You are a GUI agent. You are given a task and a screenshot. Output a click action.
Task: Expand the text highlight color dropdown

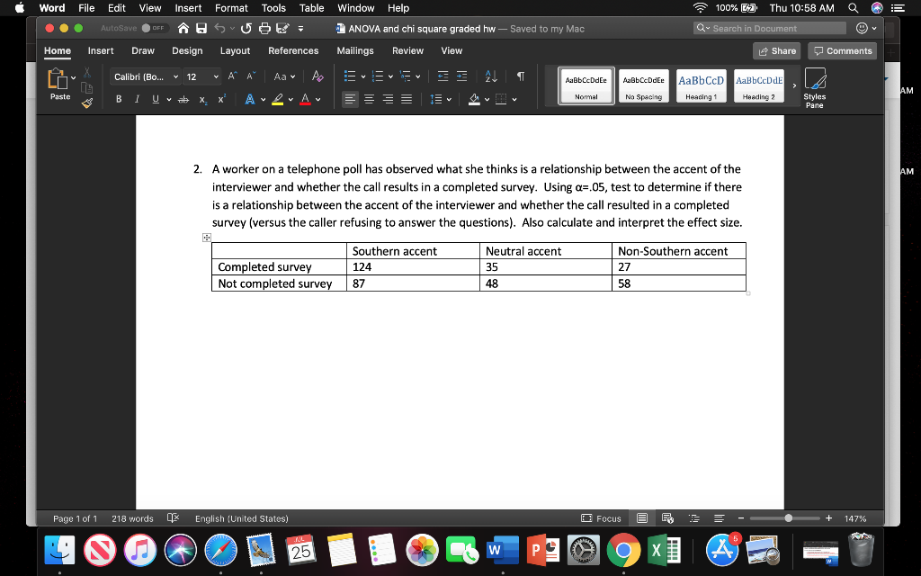point(291,99)
